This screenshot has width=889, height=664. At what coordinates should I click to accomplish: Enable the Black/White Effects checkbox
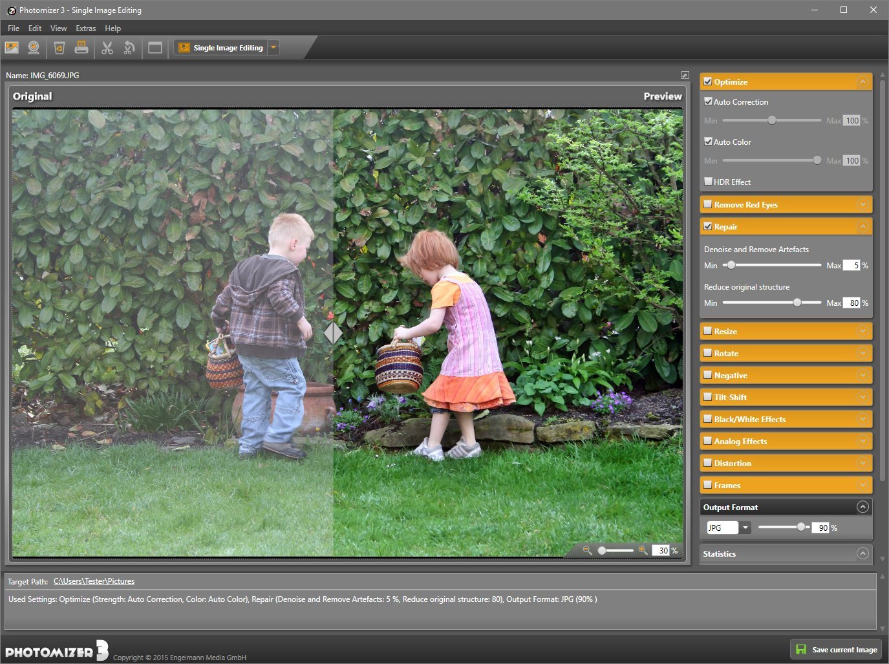pyautogui.click(x=708, y=419)
